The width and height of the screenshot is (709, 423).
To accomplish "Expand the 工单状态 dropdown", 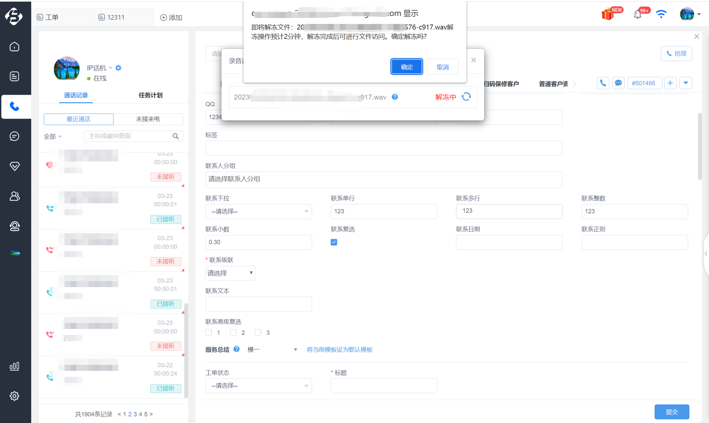I will coord(259,385).
